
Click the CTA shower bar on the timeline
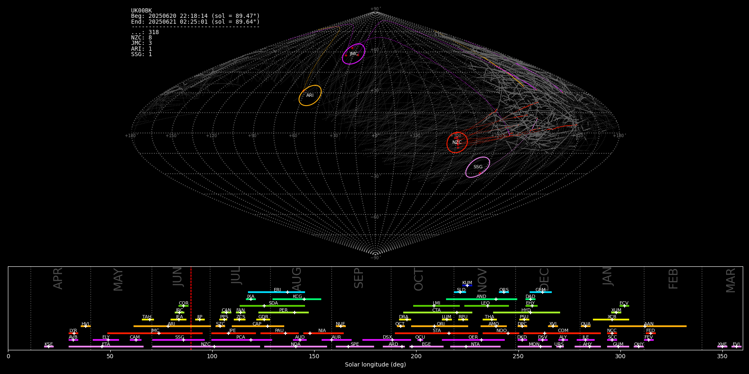click(438, 312)
